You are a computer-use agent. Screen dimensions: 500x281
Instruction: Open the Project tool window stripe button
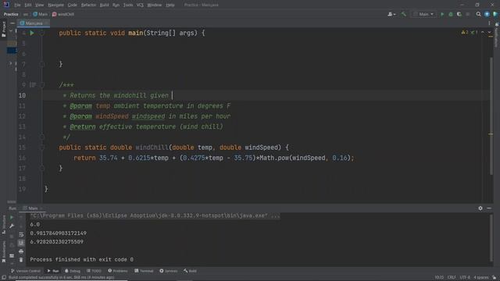(3, 30)
